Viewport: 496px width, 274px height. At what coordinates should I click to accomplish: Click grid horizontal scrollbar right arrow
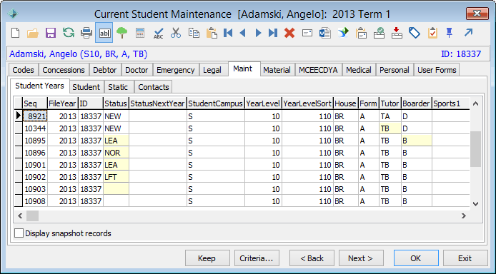click(464, 216)
